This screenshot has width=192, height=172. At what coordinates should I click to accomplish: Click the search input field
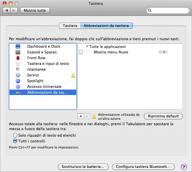168,10
